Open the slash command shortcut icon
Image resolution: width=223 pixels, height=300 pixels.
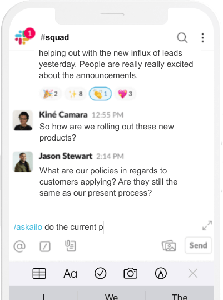(x=45, y=246)
